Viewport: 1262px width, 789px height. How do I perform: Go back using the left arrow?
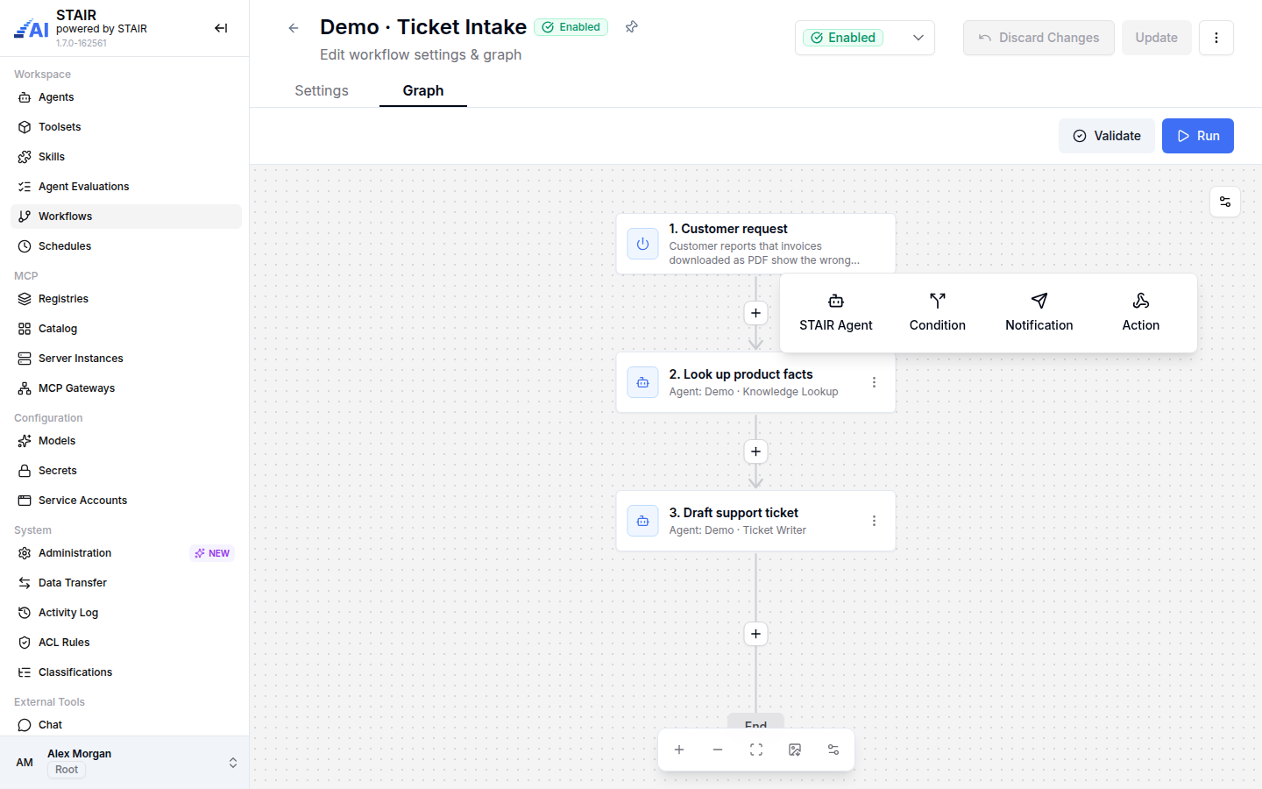coord(294,28)
